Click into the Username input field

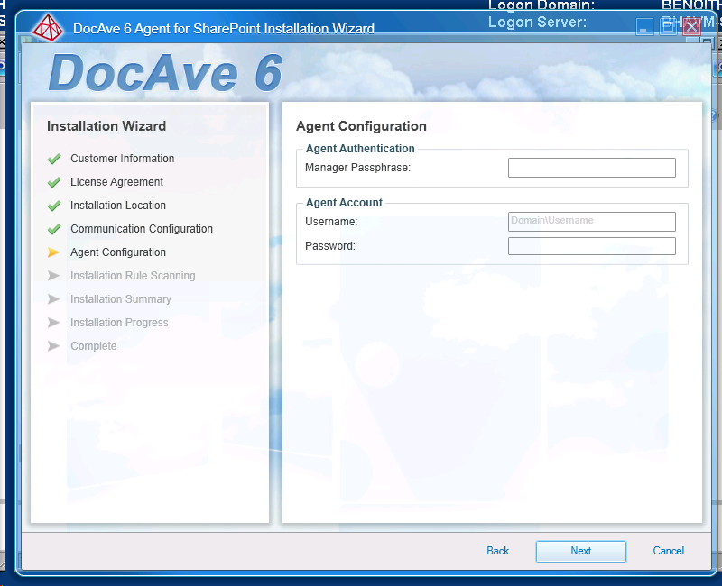pos(591,221)
